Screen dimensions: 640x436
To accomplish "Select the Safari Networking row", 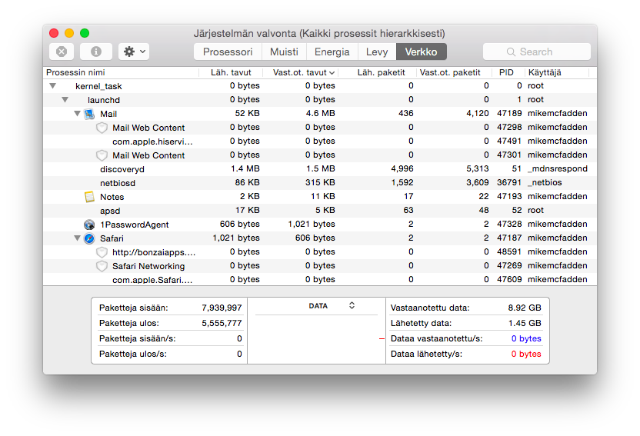I will [320, 266].
